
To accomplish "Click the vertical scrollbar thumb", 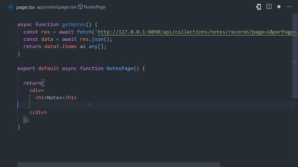I will point(295,56).
